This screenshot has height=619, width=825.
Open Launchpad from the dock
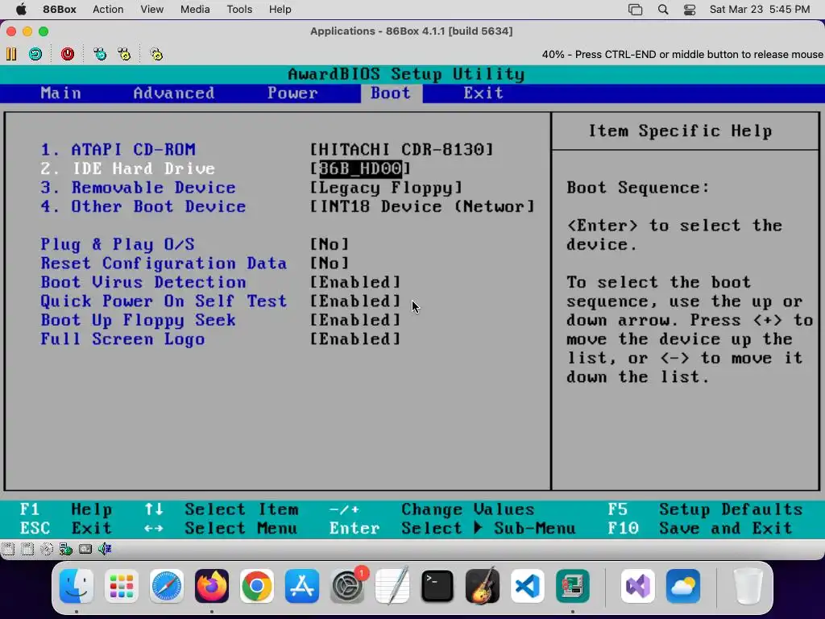point(122,586)
